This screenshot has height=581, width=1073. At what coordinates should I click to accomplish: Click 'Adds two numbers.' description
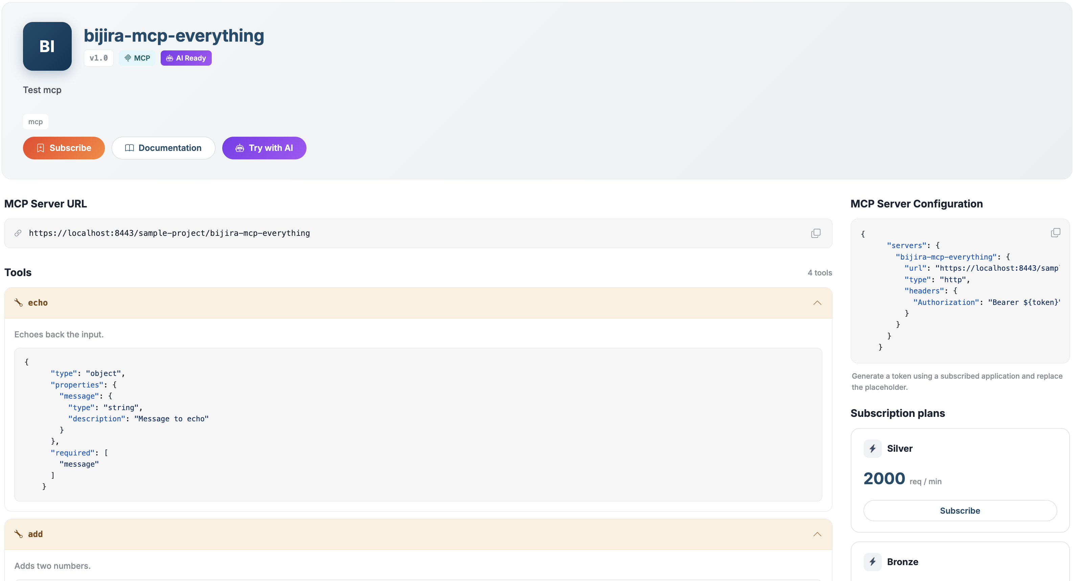[x=52, y=565]
